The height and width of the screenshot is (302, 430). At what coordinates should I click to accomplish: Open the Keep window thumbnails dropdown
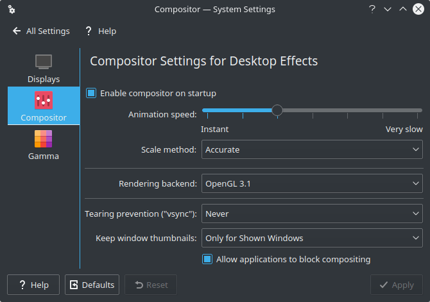click(312, 238)
